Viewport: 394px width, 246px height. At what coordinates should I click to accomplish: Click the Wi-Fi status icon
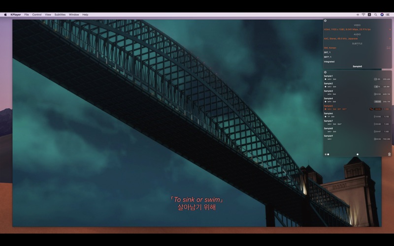point(363,15)
